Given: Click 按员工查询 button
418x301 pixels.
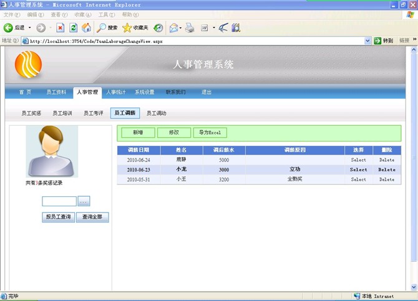Looking at the screenshot, I should [59, 217].
